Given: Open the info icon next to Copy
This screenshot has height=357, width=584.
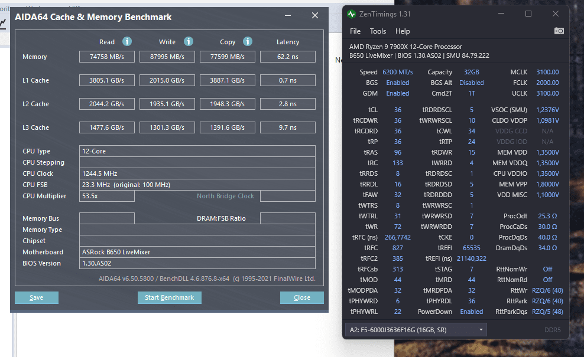Looking at the screenshot, I should (248, 41).
